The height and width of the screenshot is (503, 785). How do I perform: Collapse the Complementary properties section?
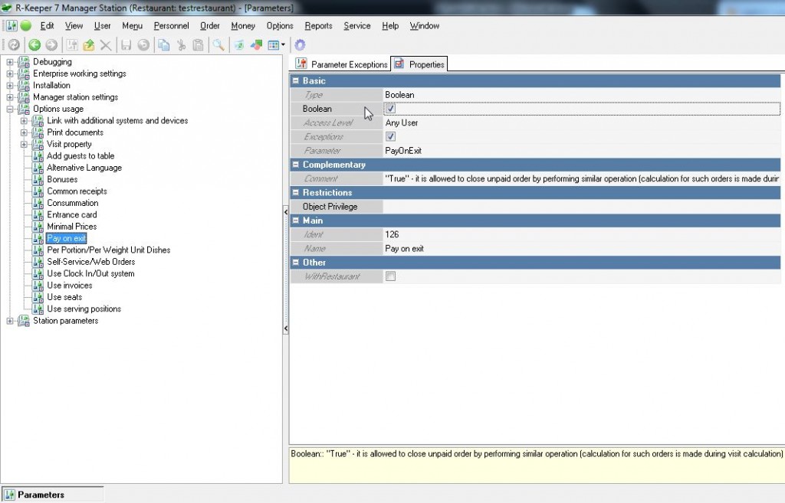[x=296, y=165]
